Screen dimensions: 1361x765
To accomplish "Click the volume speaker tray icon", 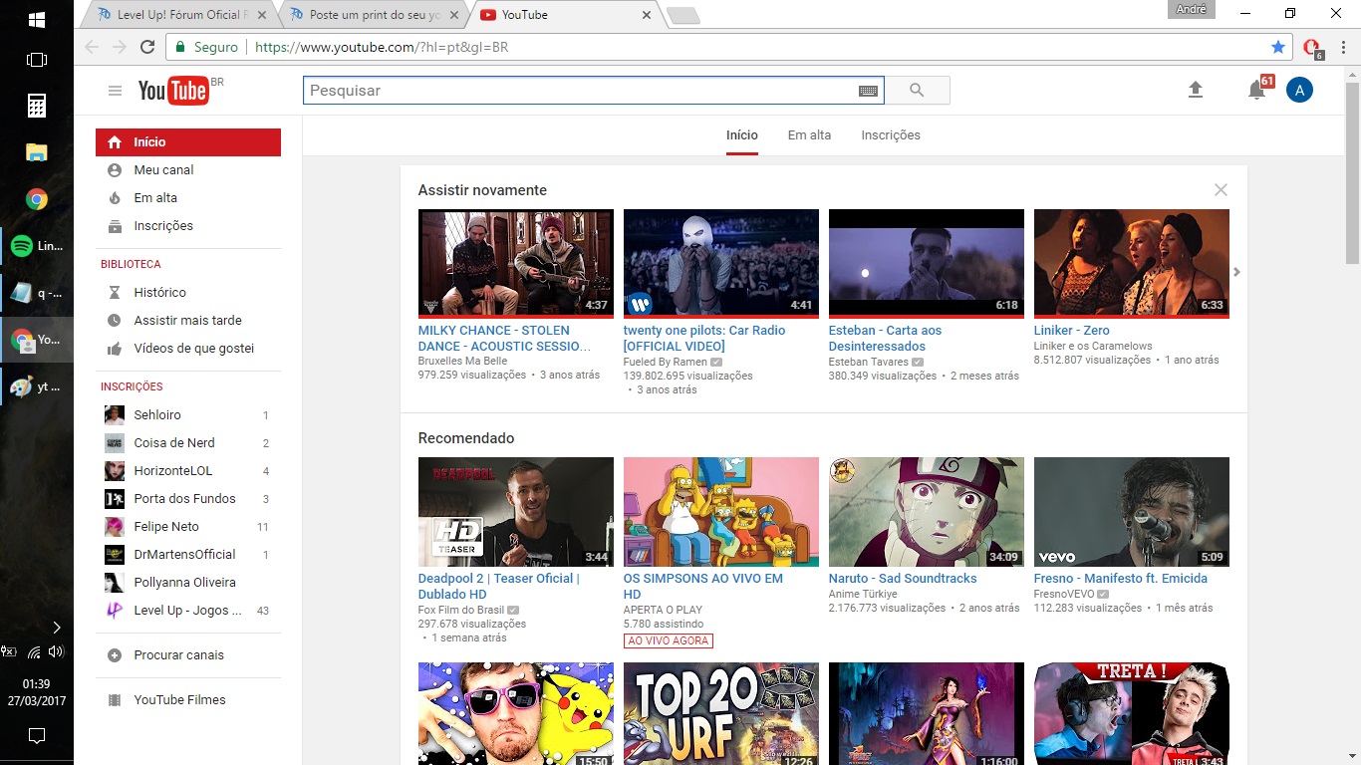I will point(56,652).
